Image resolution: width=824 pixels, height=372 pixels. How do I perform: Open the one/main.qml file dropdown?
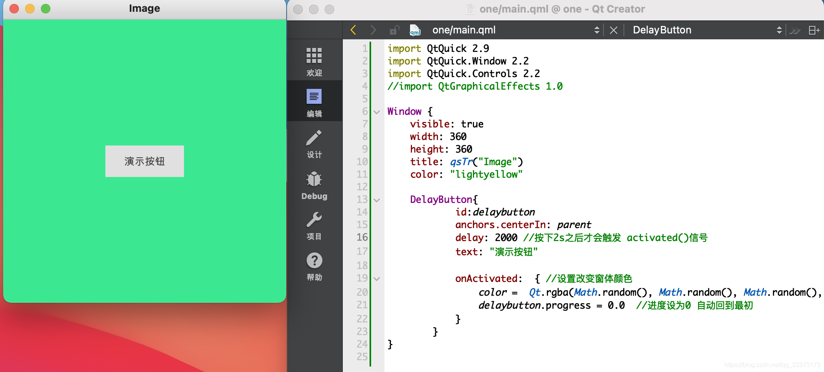[597, 30]
